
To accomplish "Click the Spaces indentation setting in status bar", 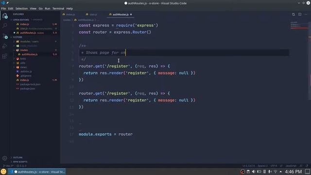I will (262, 166).
